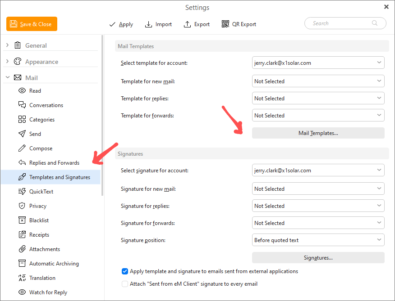Enable Attach "Sent from eM Client" signature checkbox
Image resolution: width=395 pixels, height=301 pixels.
click(125, 284)
